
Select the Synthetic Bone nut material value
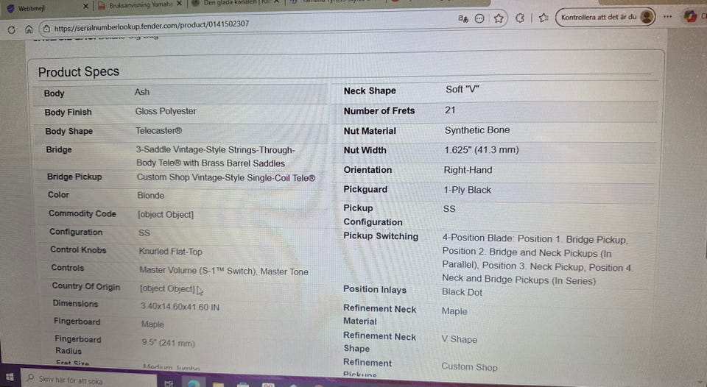(x=477, y=130)
